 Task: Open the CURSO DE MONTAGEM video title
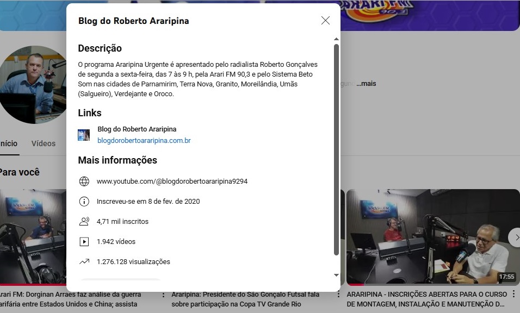point(427,299)
